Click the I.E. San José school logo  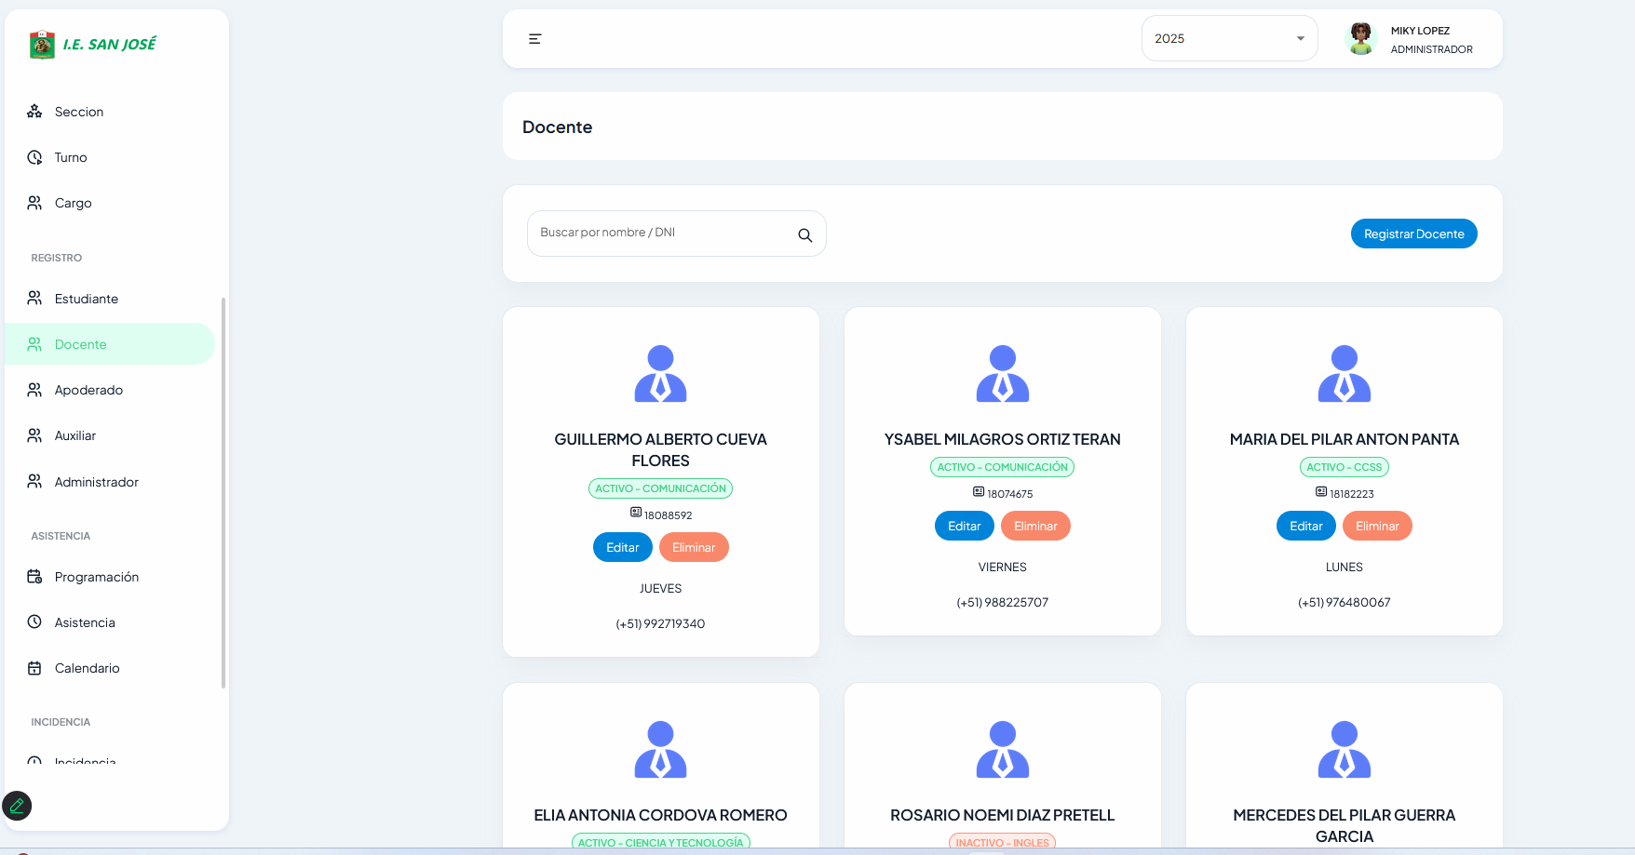click(42, 45)
